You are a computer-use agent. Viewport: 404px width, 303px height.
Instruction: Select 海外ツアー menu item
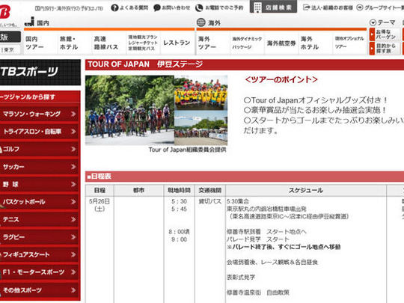(x=213, y=43)
